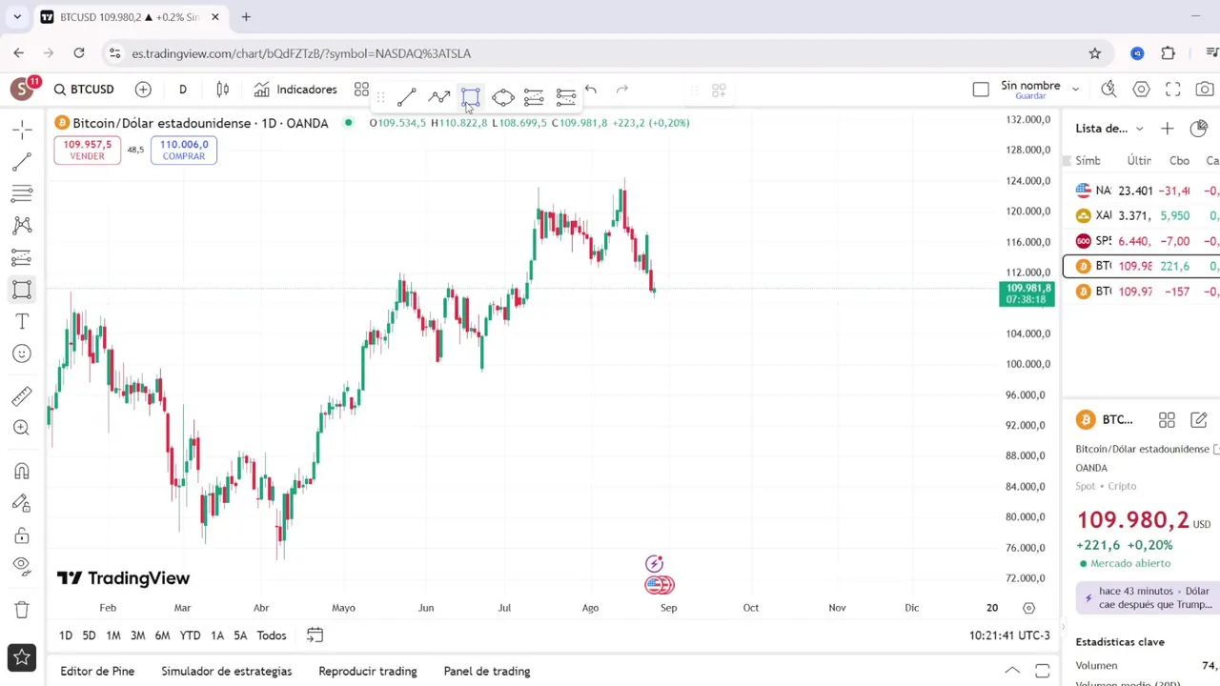Viewport: 1220px width, 686px height.
Task: Open favorites star toolbar button
Action: click(x=22, y=657)
